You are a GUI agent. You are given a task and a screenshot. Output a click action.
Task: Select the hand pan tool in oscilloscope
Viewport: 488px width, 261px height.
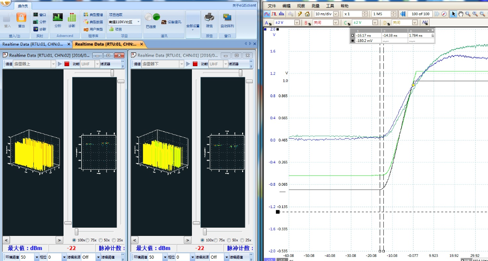tap(461, 14)
